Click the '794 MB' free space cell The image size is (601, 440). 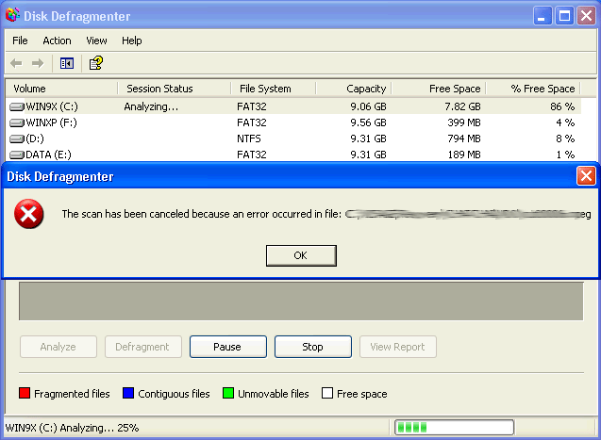[464, 139]
